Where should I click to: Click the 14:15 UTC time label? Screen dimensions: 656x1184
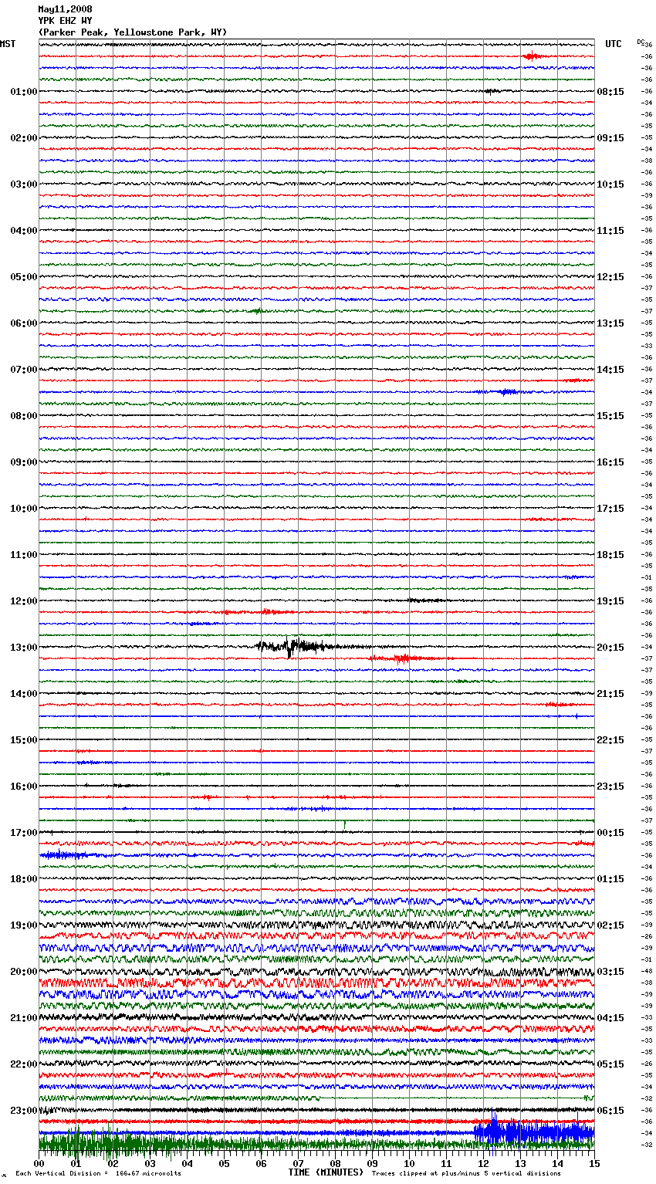pos(610,370)
